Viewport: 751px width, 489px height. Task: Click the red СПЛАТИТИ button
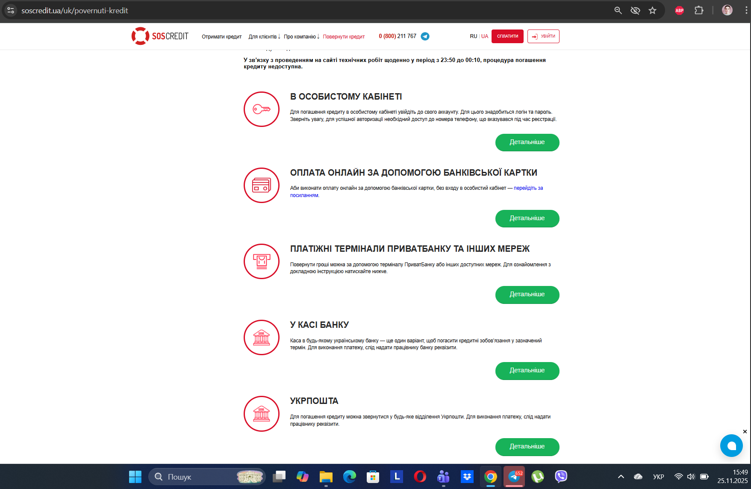[x=507, y=36]
